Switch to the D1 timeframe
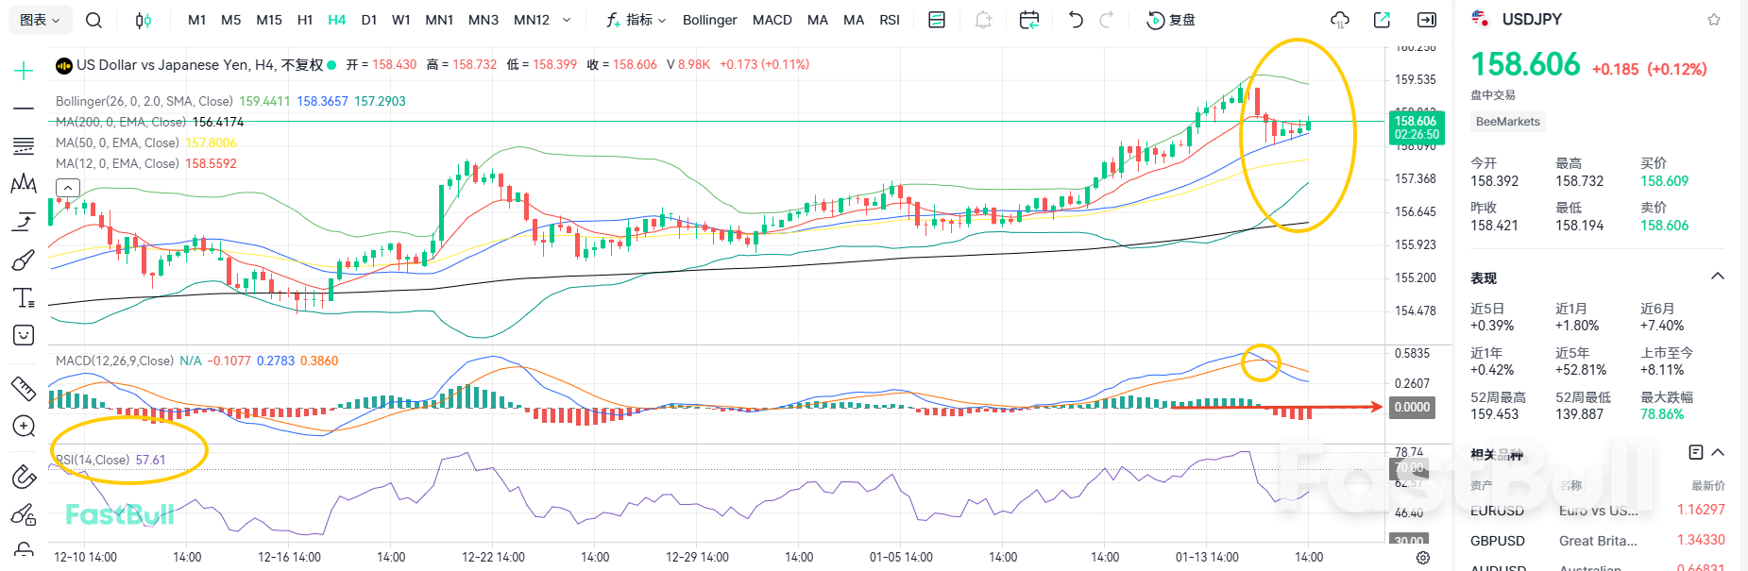This screenshot has width=1748, height=571. [368, 20]
